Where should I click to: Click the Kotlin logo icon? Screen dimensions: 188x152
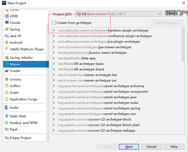pyautogui.click(x=7, y=108)
